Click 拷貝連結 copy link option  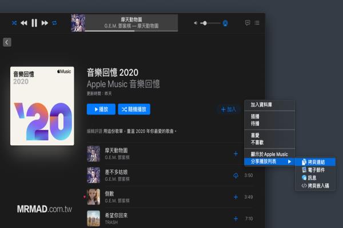[315, 162]
